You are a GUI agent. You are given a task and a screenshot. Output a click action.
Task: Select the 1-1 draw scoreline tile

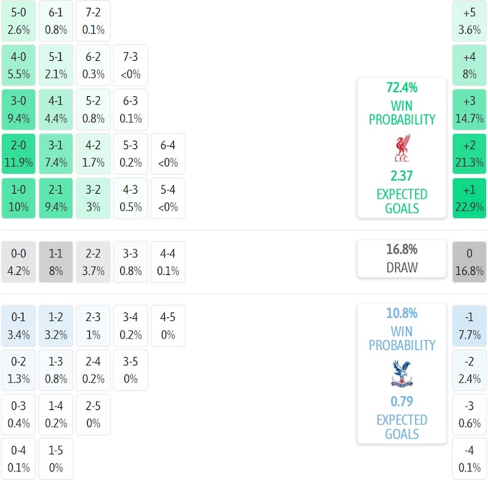point(56,262)
